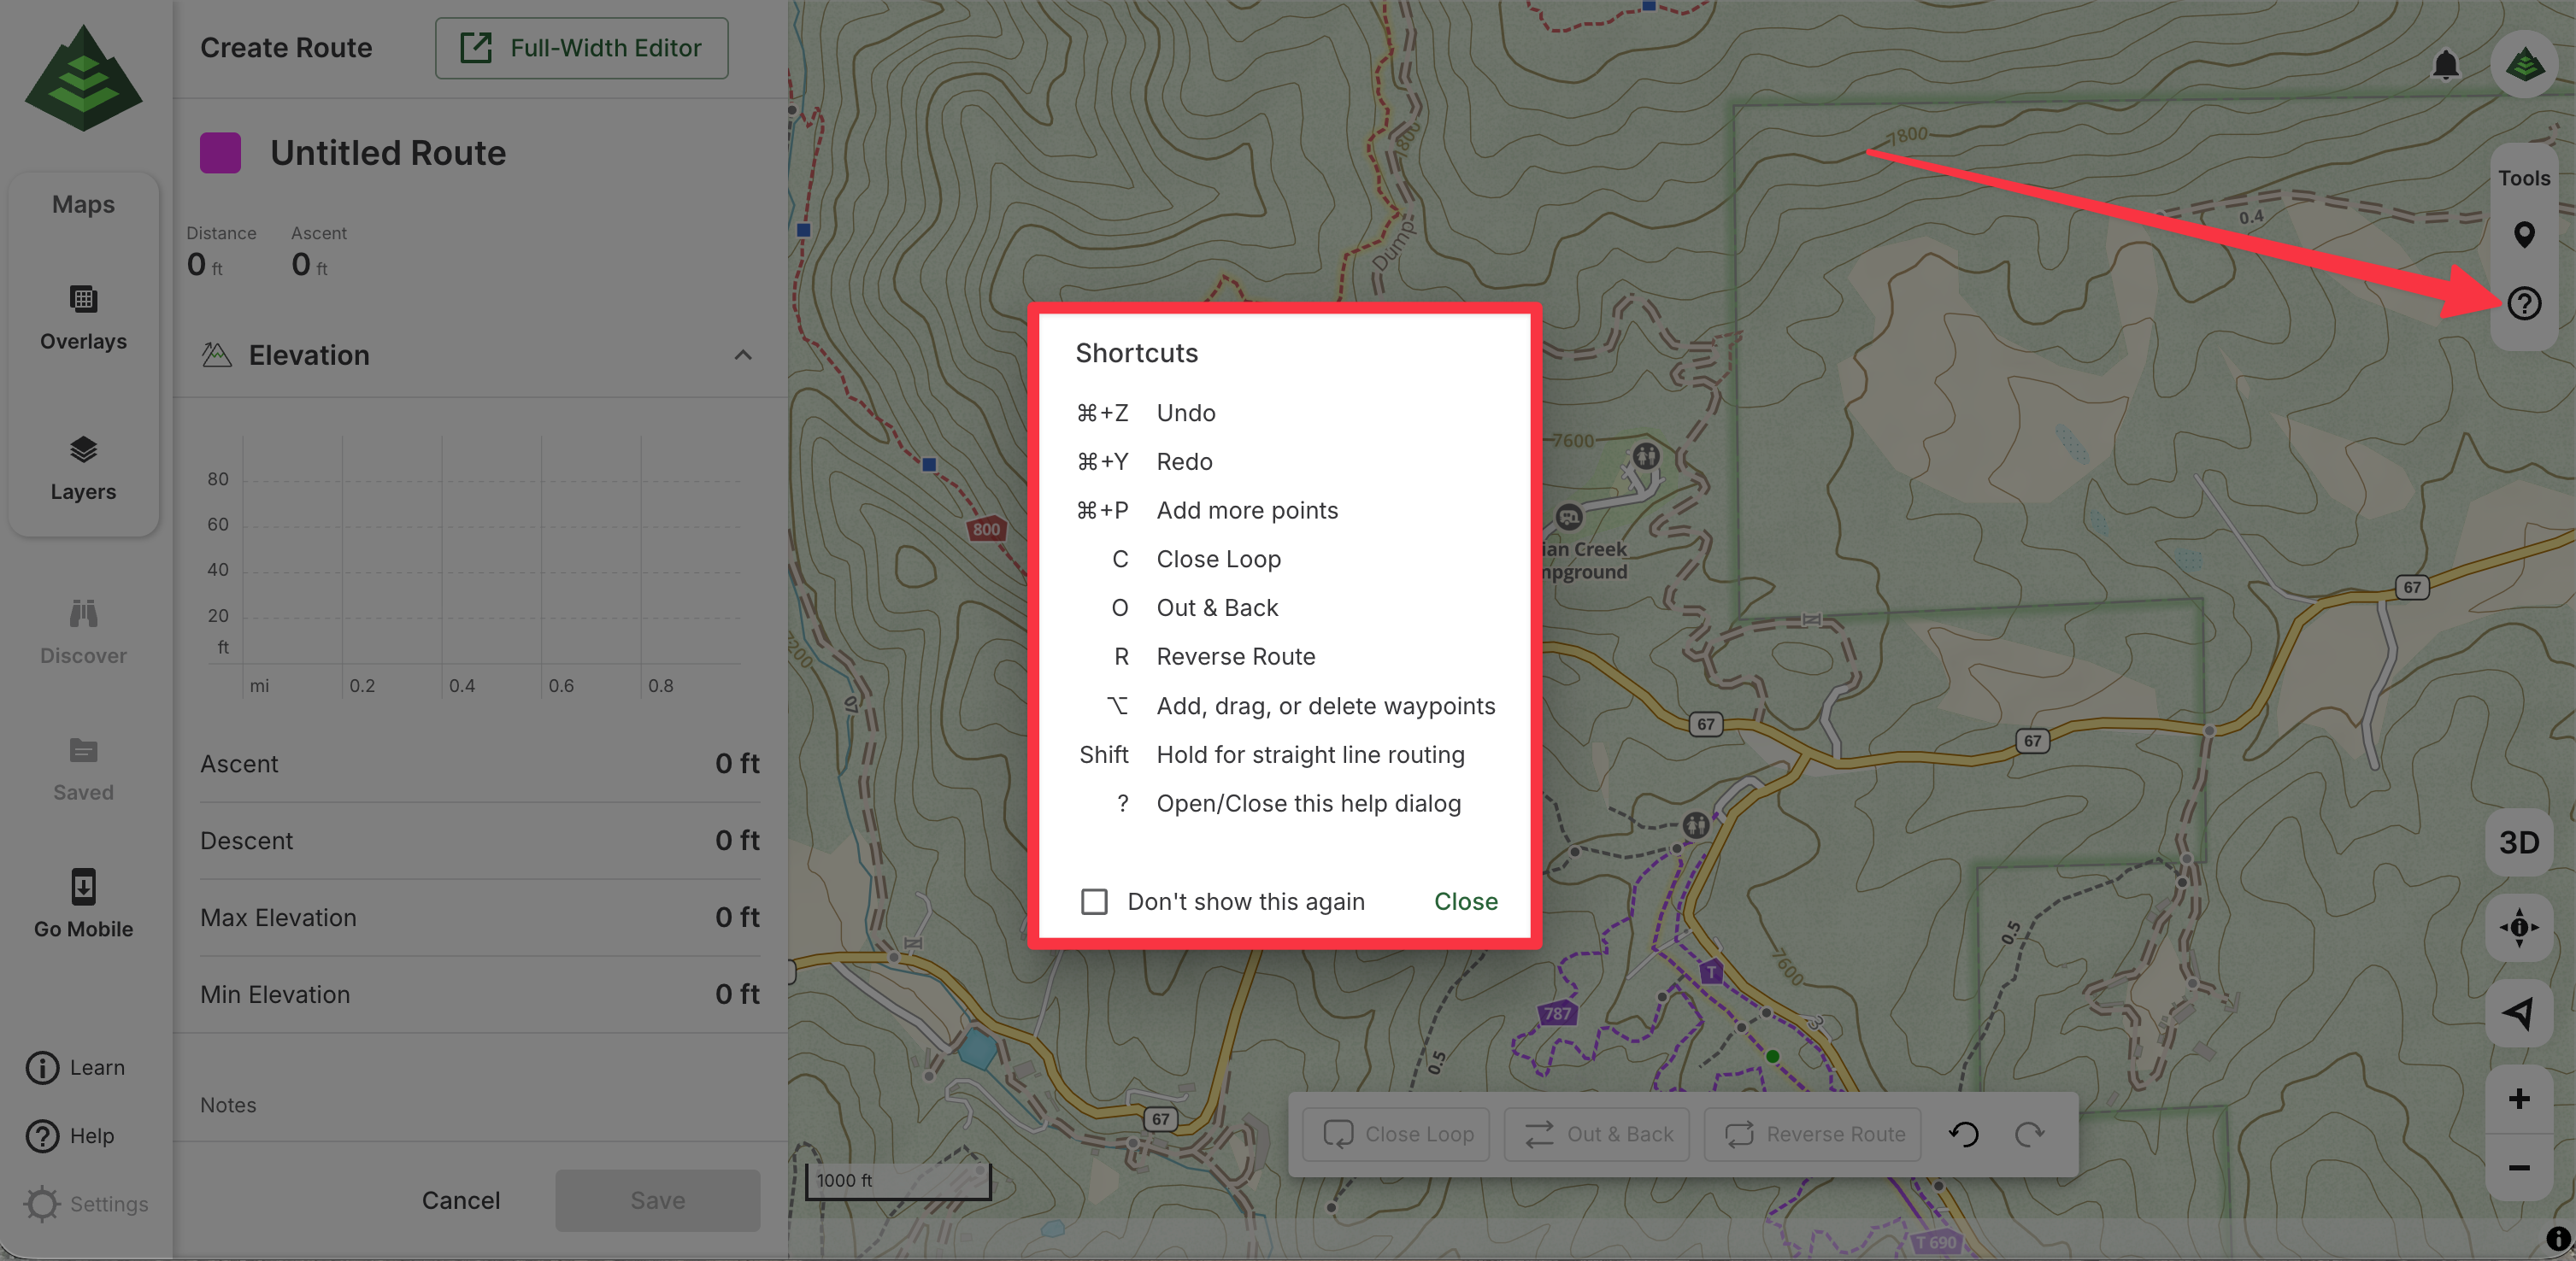Click the compass orientation icon
The height and width of the screenshot is (1261, 2576).
click(x=2518, y=927)
